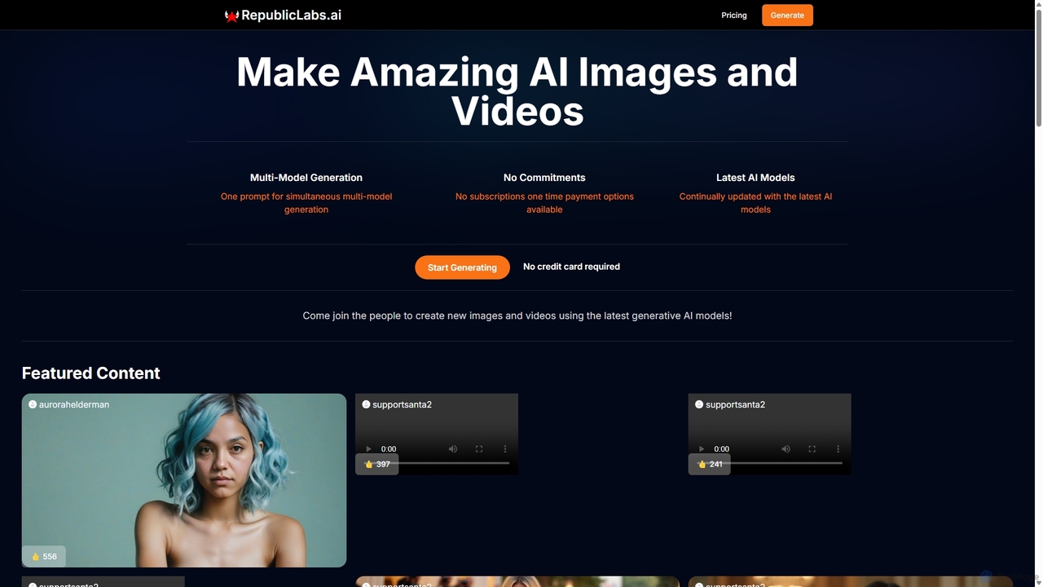Click the aurorahelderman username
Screen dimensions: 1043x587
click(74, 404)
